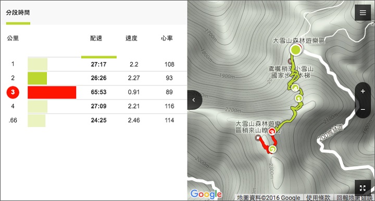Zoom out the map with minus button
The width and height of the screenshot is (375, 201).
363,109
